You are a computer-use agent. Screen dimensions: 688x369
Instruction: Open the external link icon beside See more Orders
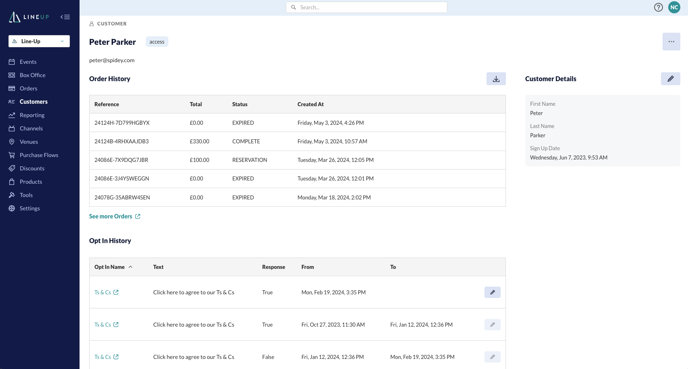tap(138, 216)
